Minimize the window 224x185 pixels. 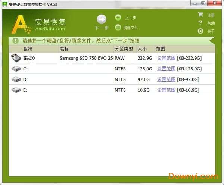click(x=195, y=3)
